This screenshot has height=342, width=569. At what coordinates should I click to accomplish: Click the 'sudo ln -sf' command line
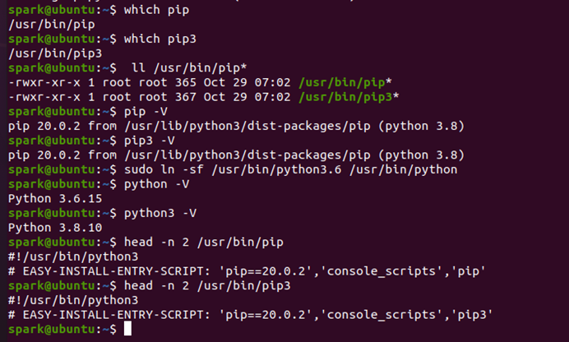[x=291, y=169]
